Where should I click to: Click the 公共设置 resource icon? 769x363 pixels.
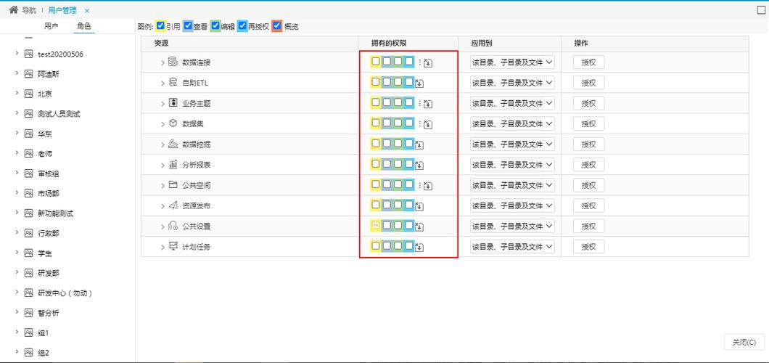pyautogui.click(x=173, y=226)
